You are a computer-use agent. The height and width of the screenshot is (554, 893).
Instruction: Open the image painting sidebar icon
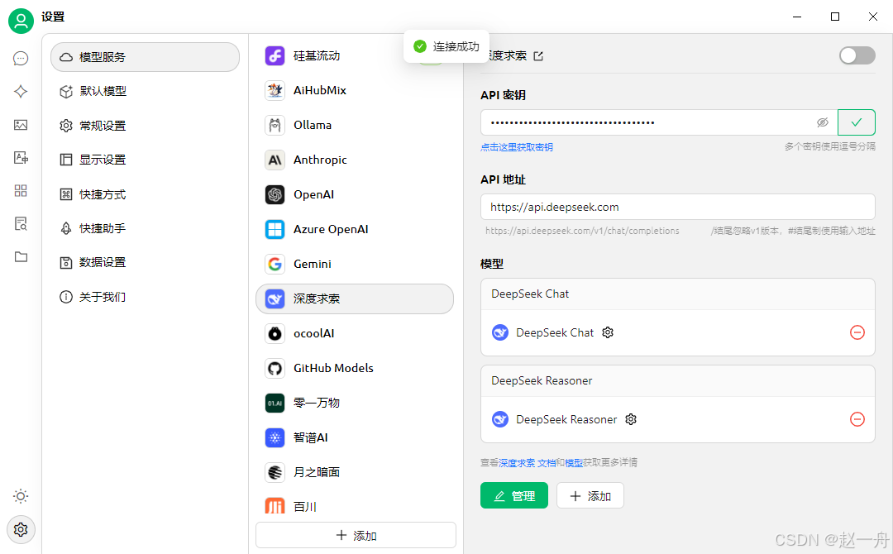pyautogui.click(x=21, y=125)
